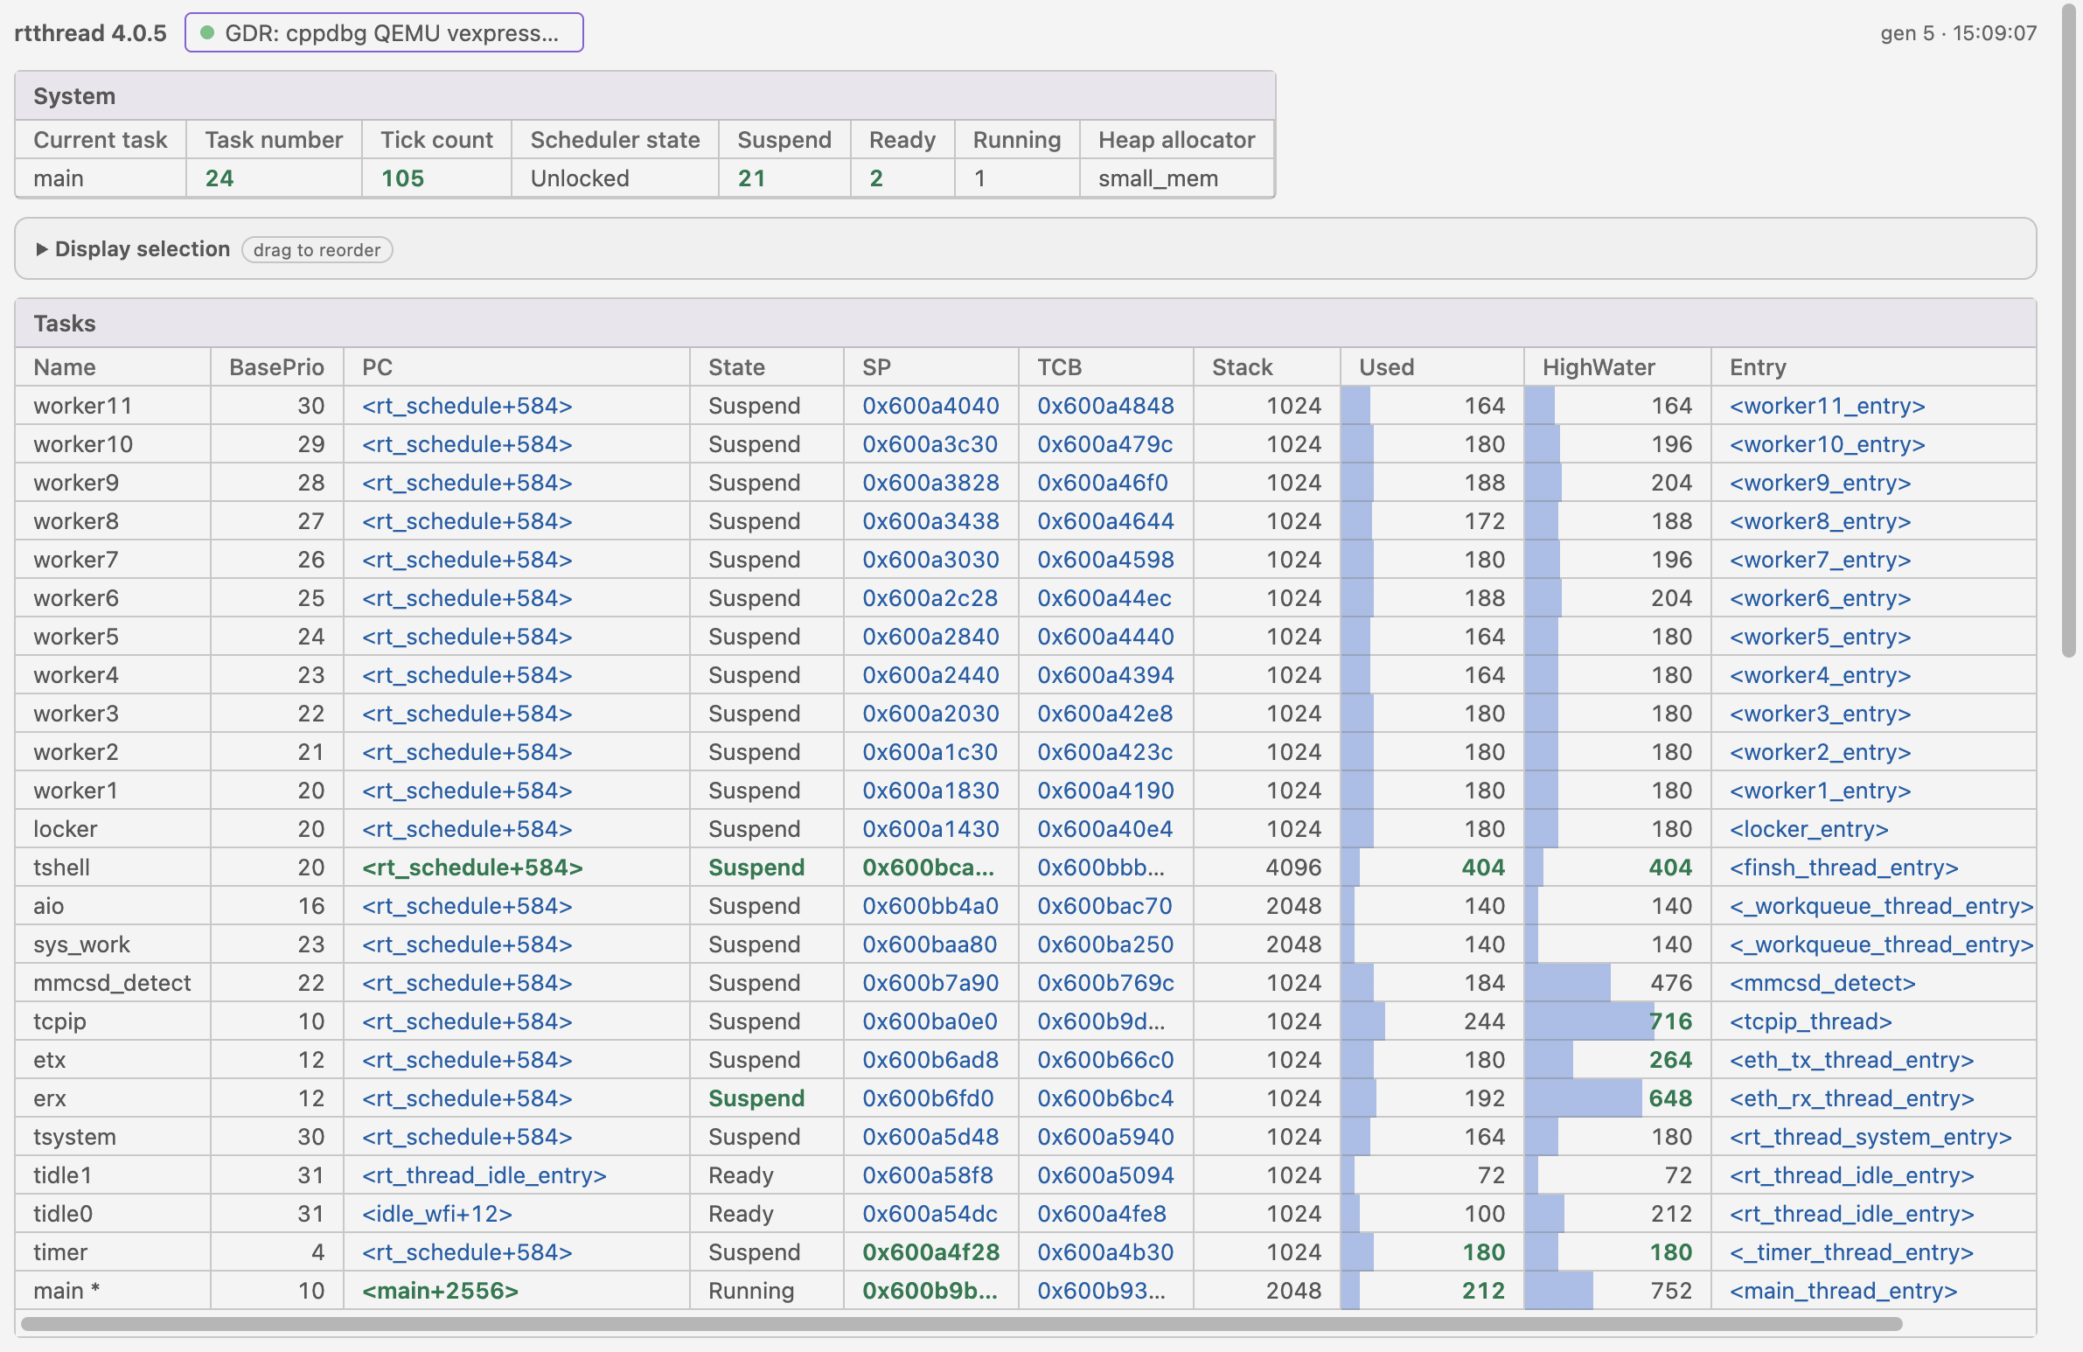Click the sys_work task name

(81, 945)
